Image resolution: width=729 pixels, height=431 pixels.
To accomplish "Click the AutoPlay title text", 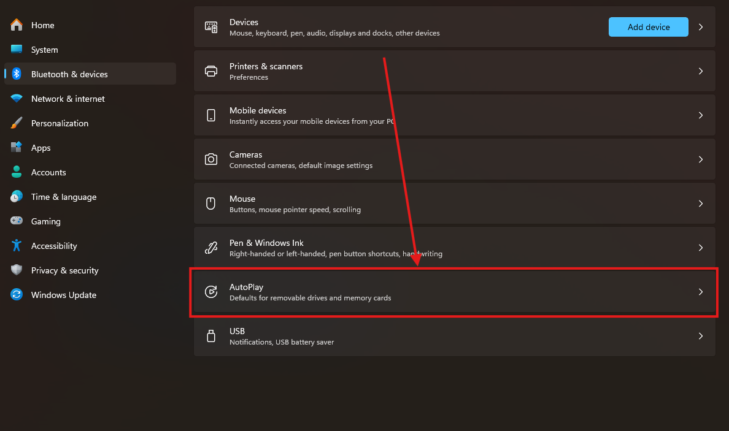I will coord(247,287).
